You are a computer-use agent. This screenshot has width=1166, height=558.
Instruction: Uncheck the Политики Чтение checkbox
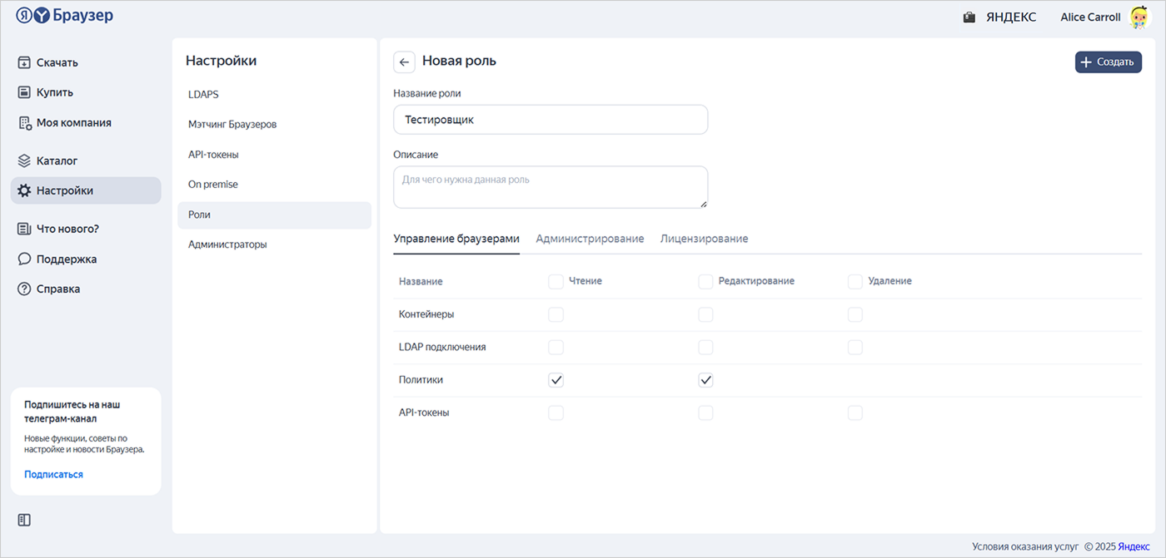click(x=556, y=380)
